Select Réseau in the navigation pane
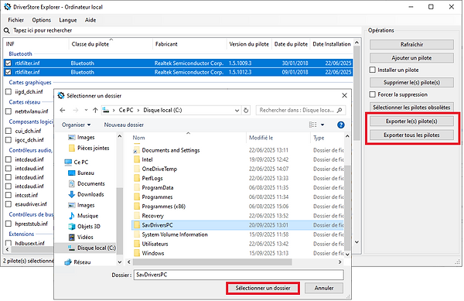Screen dimensions: 464x301 click(x=82, y=262)
